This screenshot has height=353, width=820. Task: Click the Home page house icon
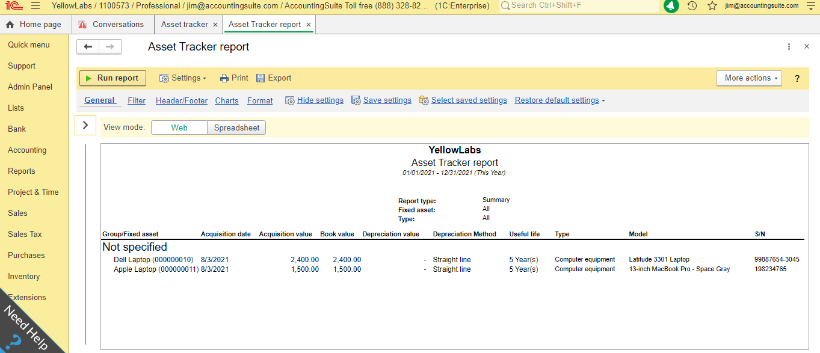click(10, 25)
